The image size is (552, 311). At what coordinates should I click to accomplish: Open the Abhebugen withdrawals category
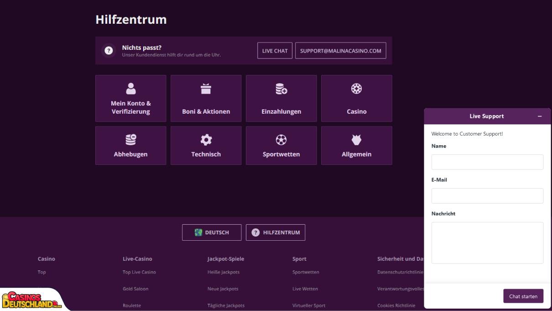pyautogui.click(x=130, y=145)
